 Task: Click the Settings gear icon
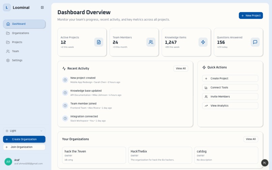pyautogui.click(x=8, y=60)
